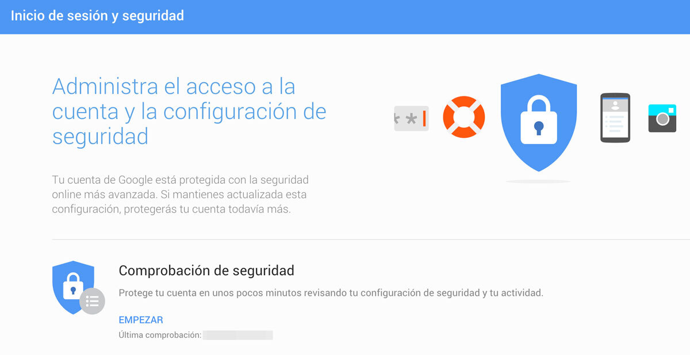This screenshot has width=690, height=355.
Task: Click the Inicio de sesión y seguridad title
Action: pyautogui.click(x=97, y=16)
